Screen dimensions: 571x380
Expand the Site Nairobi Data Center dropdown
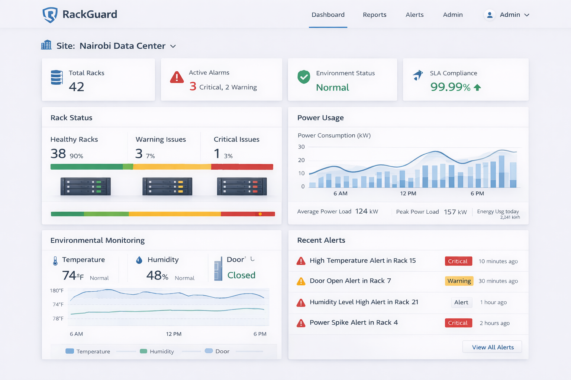coord(173,46)
